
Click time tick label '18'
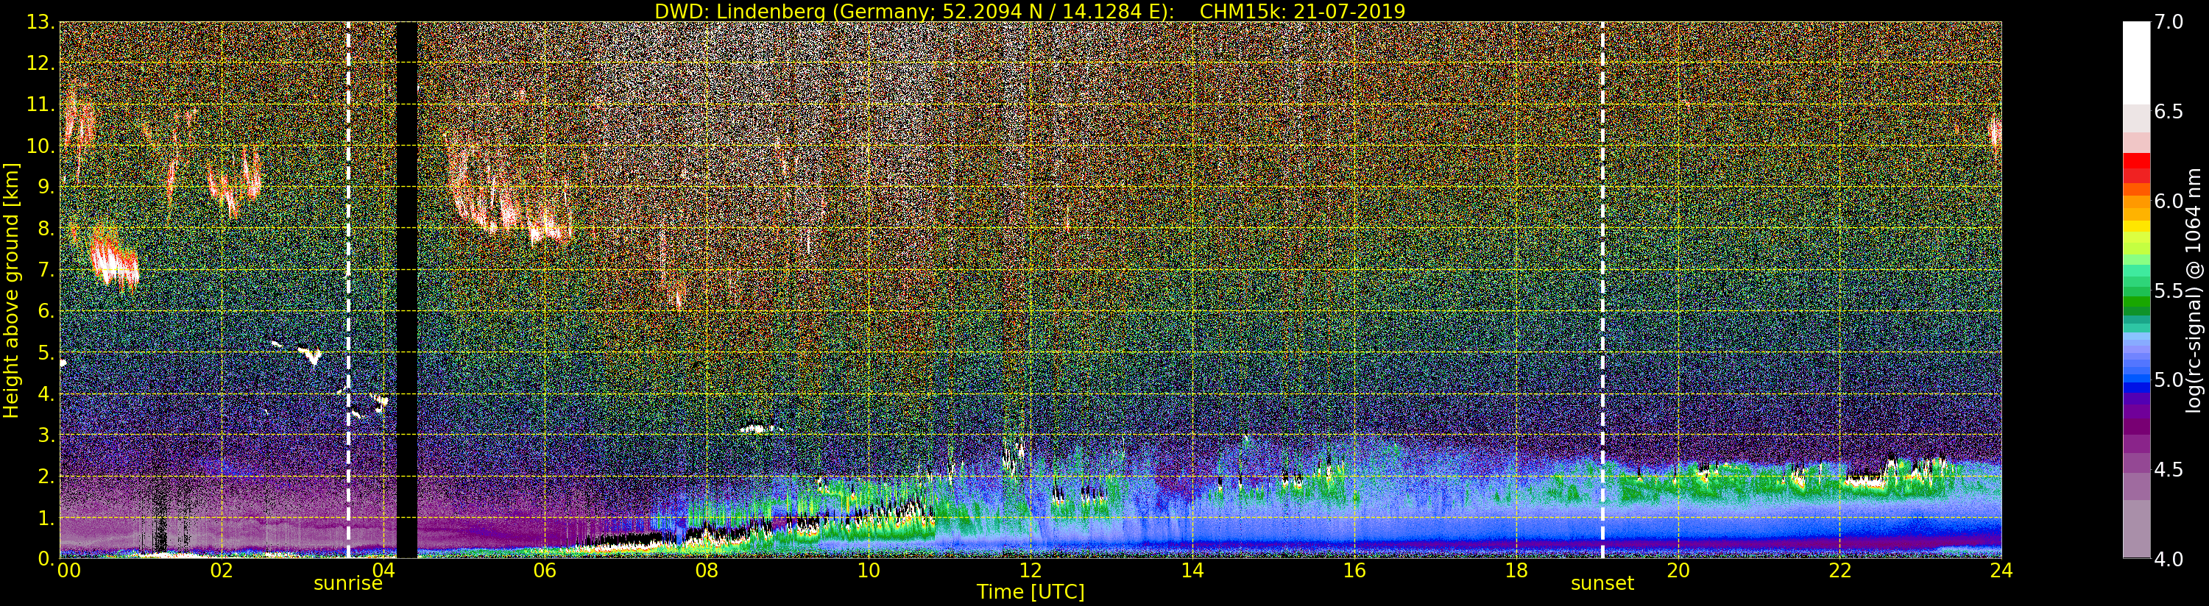point(1516,570)
